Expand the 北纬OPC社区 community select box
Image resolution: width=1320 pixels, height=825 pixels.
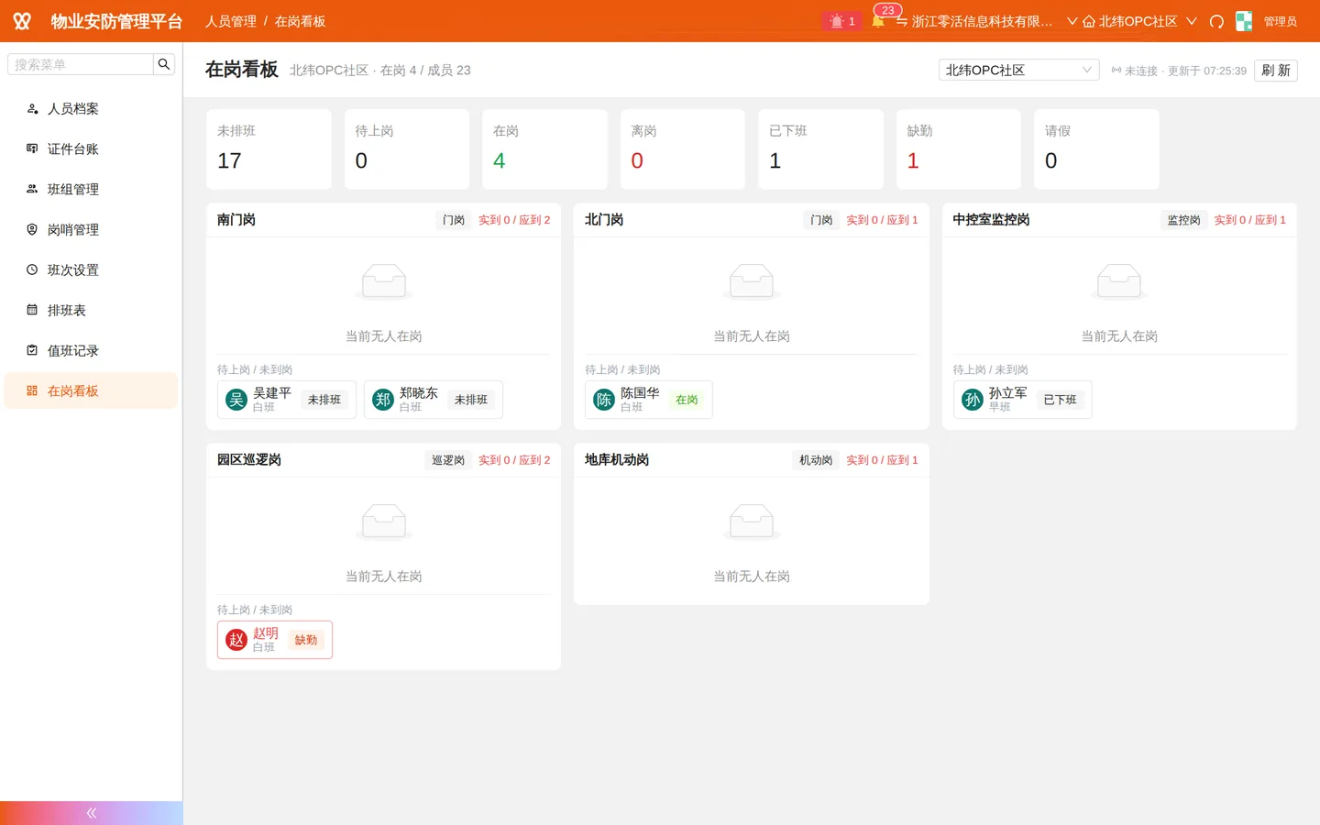1018,70
